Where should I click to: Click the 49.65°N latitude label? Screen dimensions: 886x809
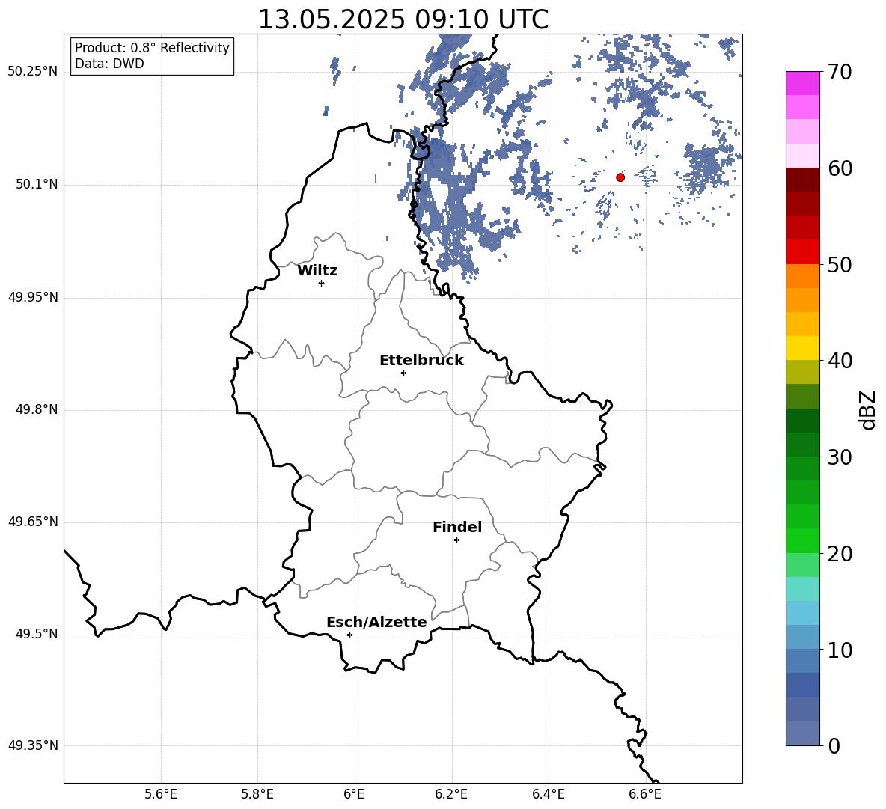[33, 522]
